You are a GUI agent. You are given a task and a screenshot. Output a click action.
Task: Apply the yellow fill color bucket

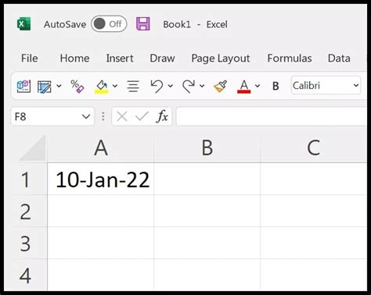(x=101, y=87)
